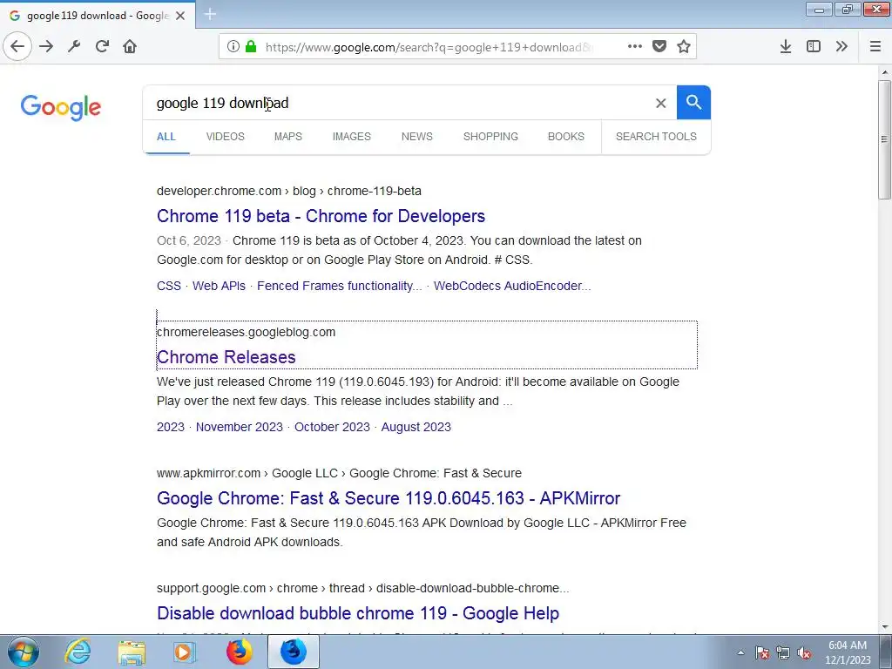Click the Firefox taskbar icon
This screenshot has height=669, width=892.
(x=239, y=652)
